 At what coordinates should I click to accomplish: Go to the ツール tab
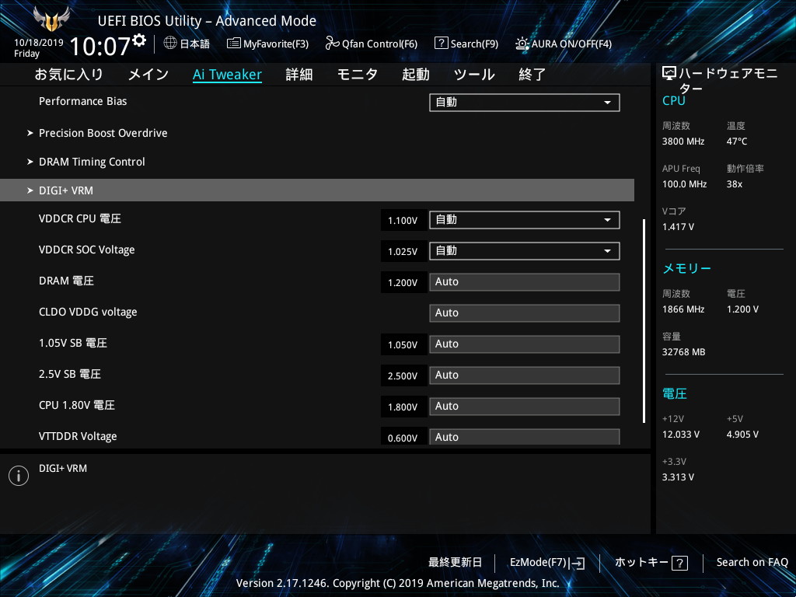coord(474,75)
